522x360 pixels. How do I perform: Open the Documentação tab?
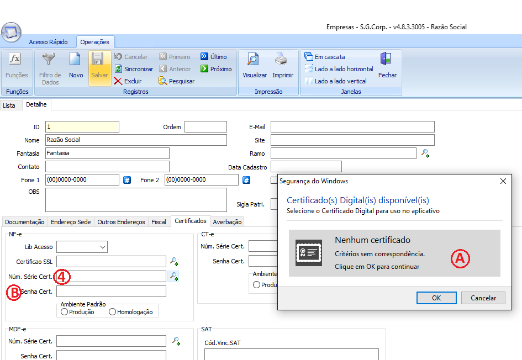click(x=25, y=222)
